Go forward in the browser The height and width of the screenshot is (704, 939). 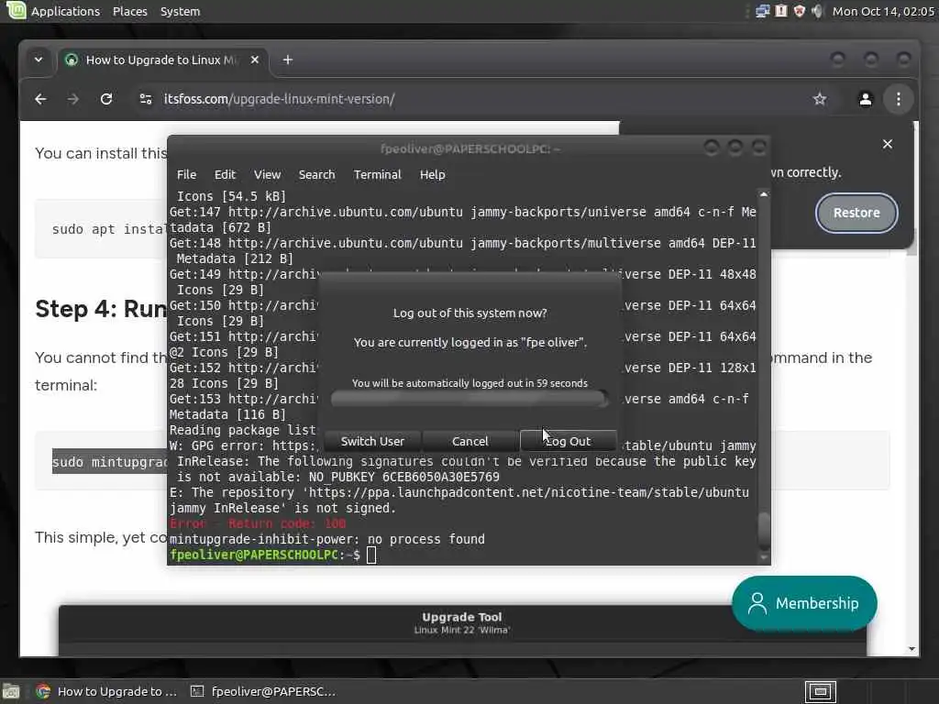73,99
